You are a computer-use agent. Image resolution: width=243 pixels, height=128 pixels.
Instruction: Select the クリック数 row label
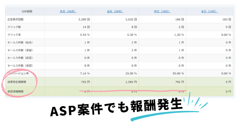click(x=14, y=27)
